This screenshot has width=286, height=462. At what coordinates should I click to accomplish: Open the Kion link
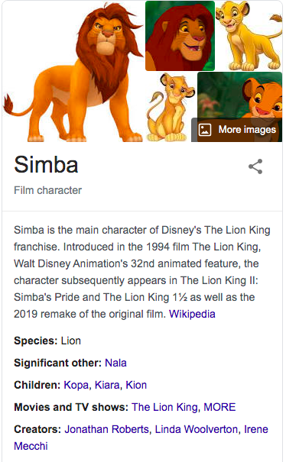(x=136, y=385)
